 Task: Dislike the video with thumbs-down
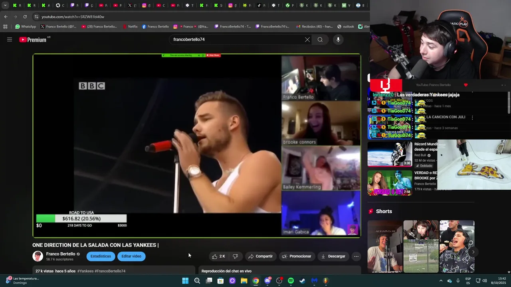click(x=236, y=256)
